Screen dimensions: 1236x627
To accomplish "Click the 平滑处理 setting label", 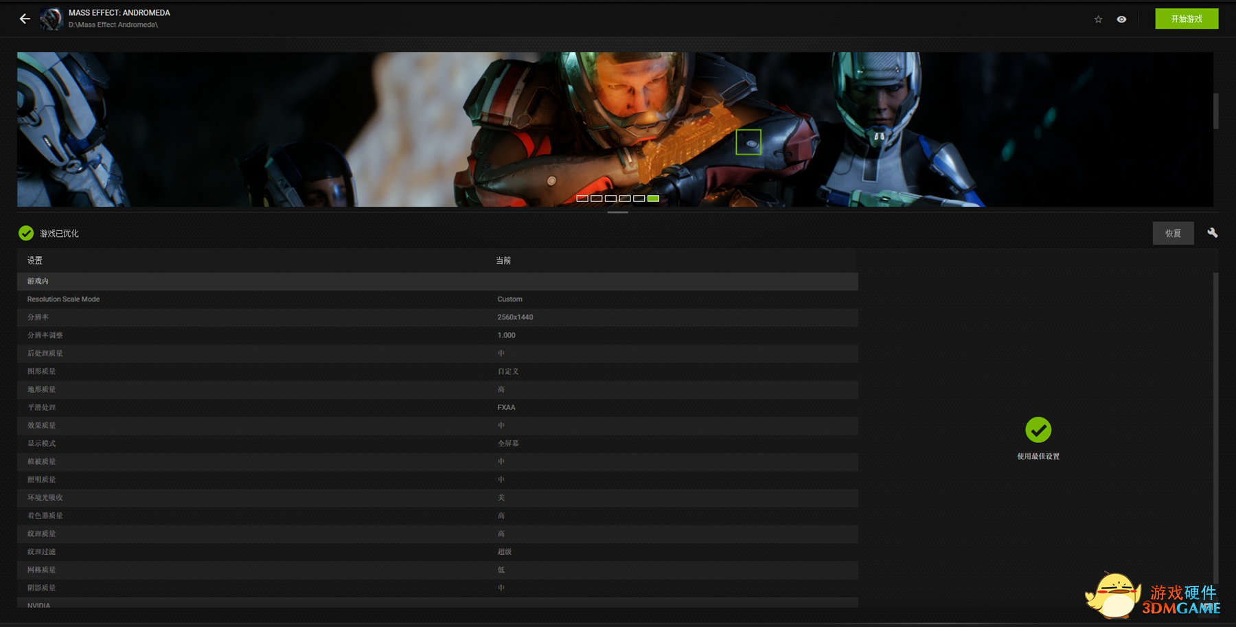I will click(42, 407).
